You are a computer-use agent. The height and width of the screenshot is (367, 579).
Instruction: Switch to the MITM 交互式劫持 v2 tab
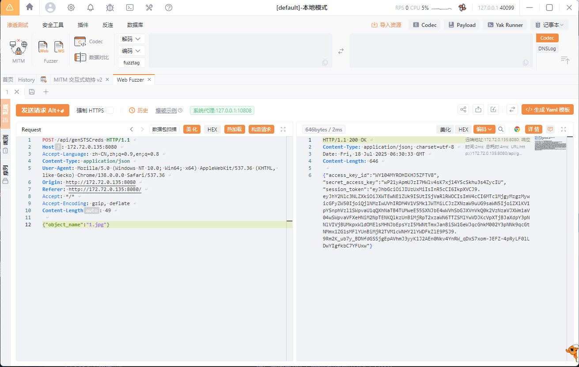78,80
